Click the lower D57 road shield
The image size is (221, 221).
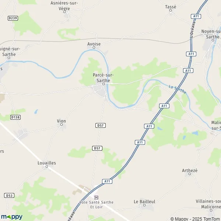pyautogui.click(x=97, y=148)
